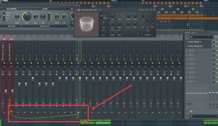Expand the empty 插槽 5 slot arrow
This screenshot has height=126, width=218.
click(x=187, y=60)
